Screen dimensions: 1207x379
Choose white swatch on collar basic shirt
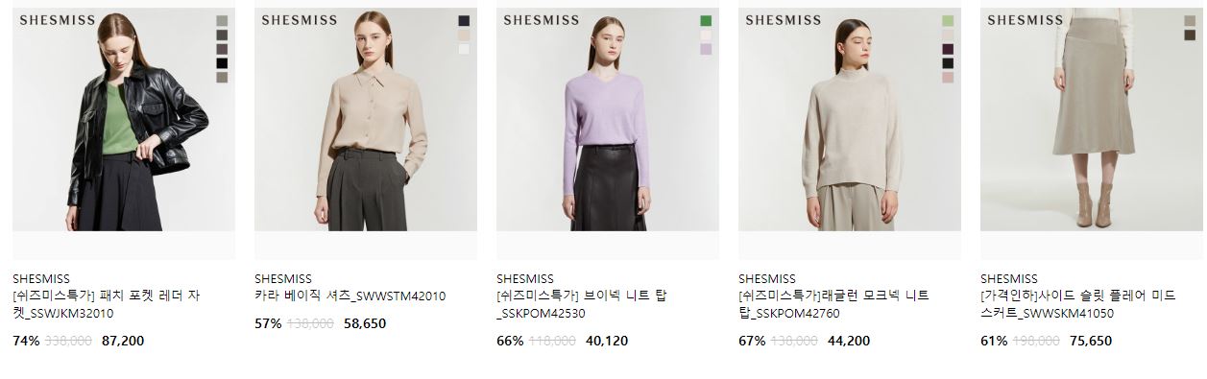click(x=464, y=49)
